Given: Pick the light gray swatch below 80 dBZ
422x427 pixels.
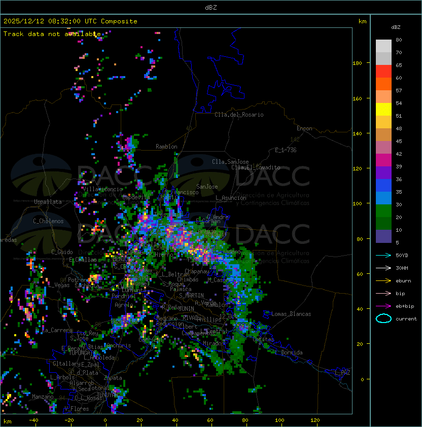Looking at the screenshot, I should 383,46.
